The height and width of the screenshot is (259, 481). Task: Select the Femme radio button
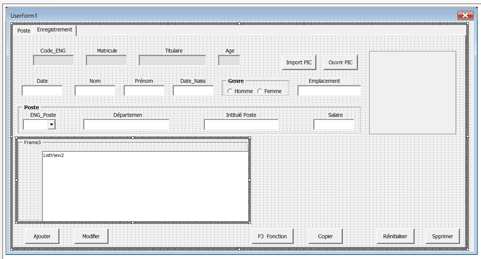(x=260, y=91)
